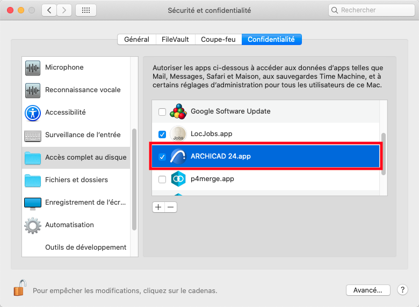Select Reconnaissance vocale in the sidebar

pyautogui.click(x=76, y=90)
